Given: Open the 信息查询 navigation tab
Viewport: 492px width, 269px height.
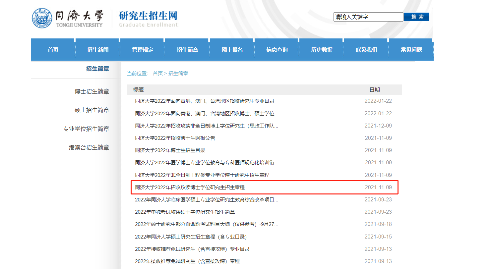Looking at the screenshot, I should point(277,50).
